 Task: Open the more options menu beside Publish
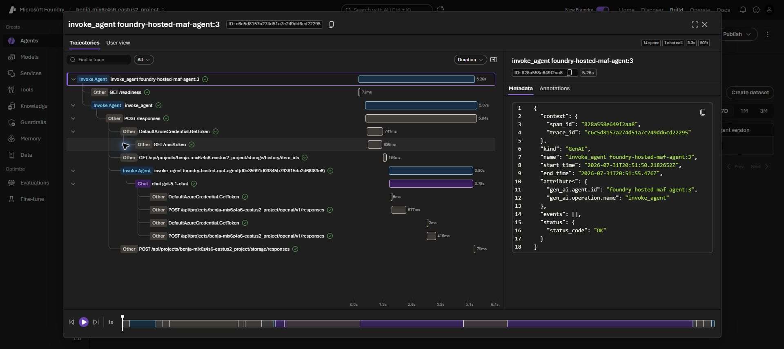click(x=768, y=34)
